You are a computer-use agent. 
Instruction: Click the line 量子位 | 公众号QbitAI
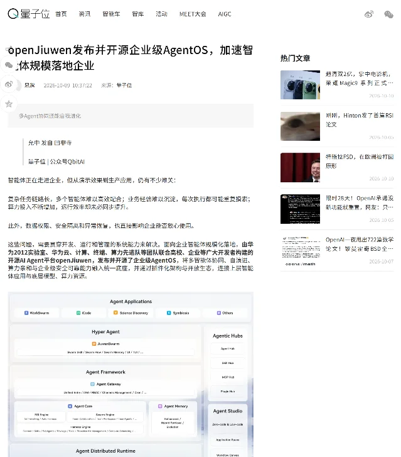(x=56, y=162)
